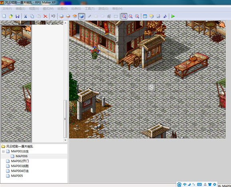Select the Layer 2 editing icon
231x187 pixels.
point(68,16)
